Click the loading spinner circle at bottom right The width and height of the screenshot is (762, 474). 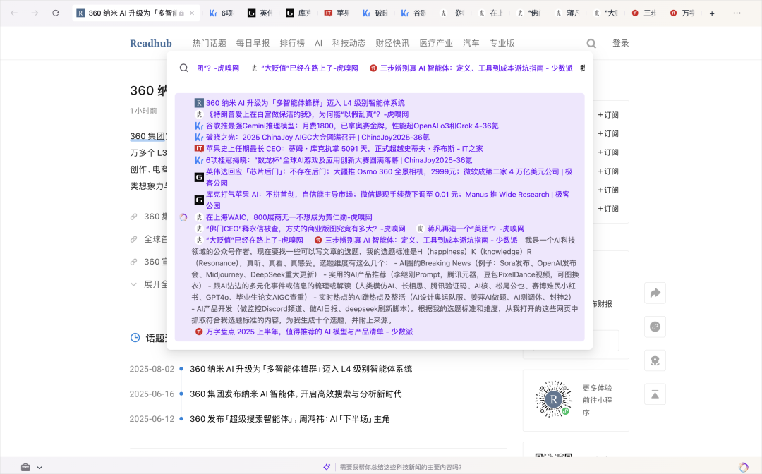click(744, 466)
